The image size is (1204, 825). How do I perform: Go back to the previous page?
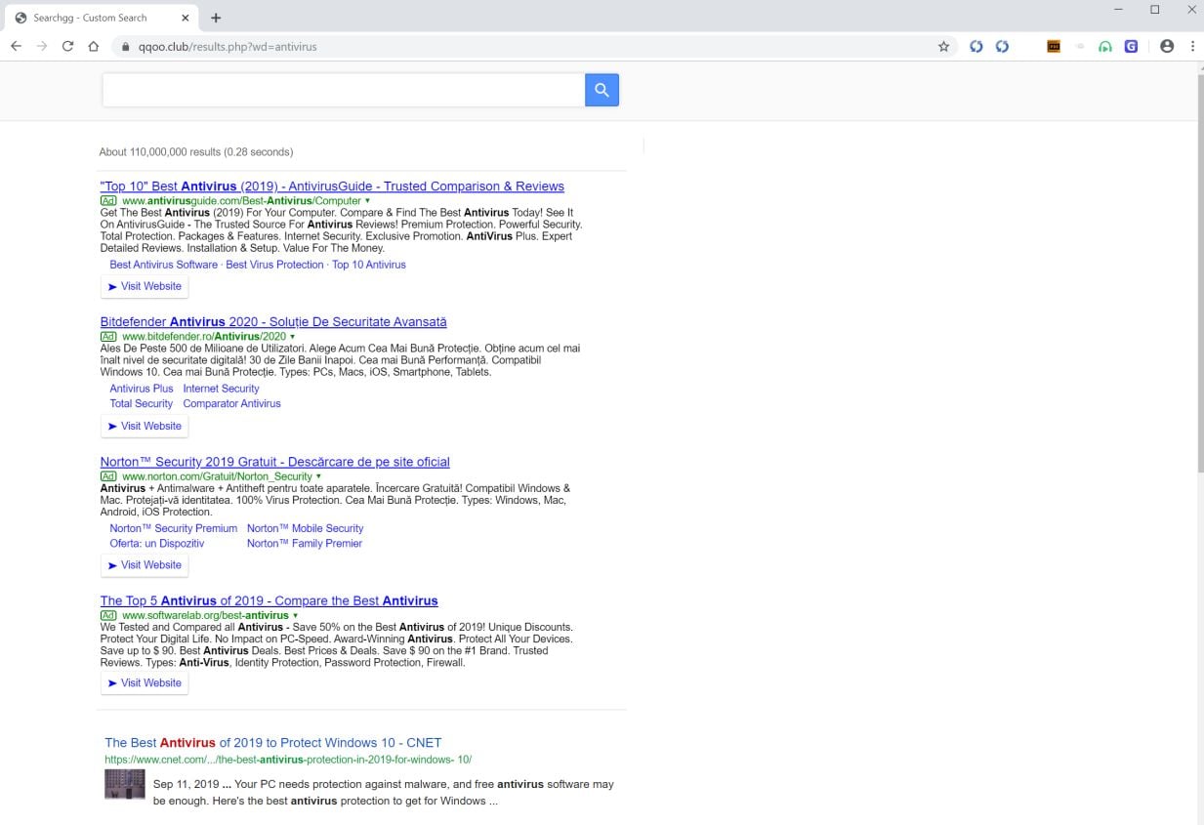click(16, 46)
